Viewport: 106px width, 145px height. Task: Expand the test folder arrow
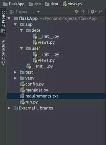15,72
